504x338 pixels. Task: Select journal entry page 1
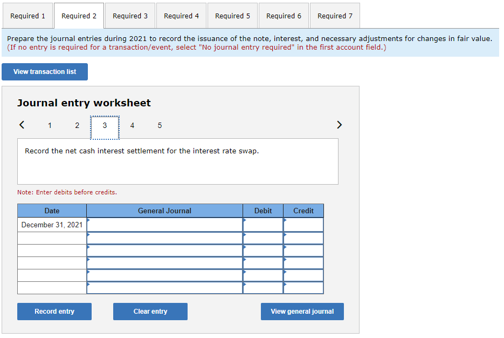pyautogui.click(x=50, y=126)
